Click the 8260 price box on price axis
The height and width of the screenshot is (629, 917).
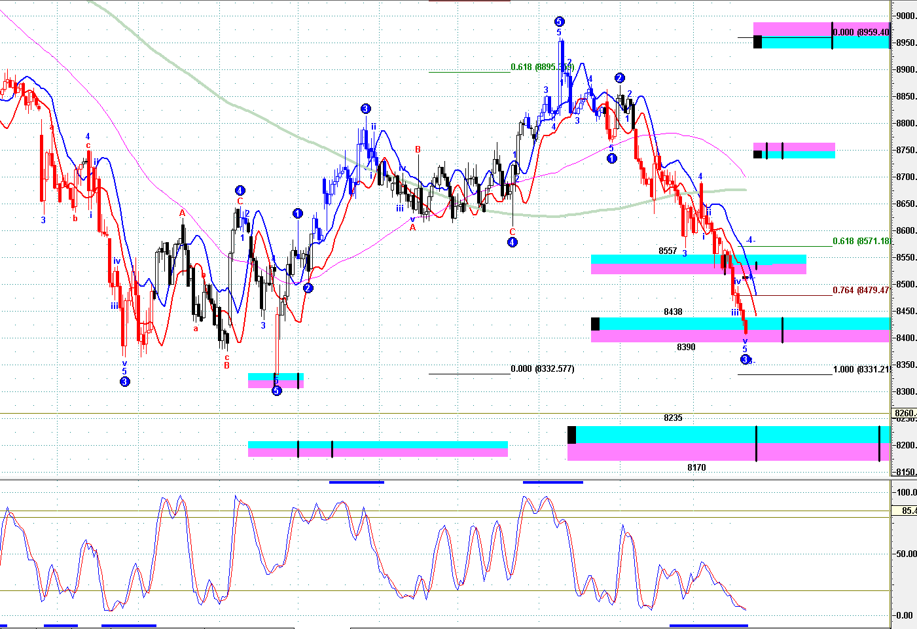click(904, 414)
